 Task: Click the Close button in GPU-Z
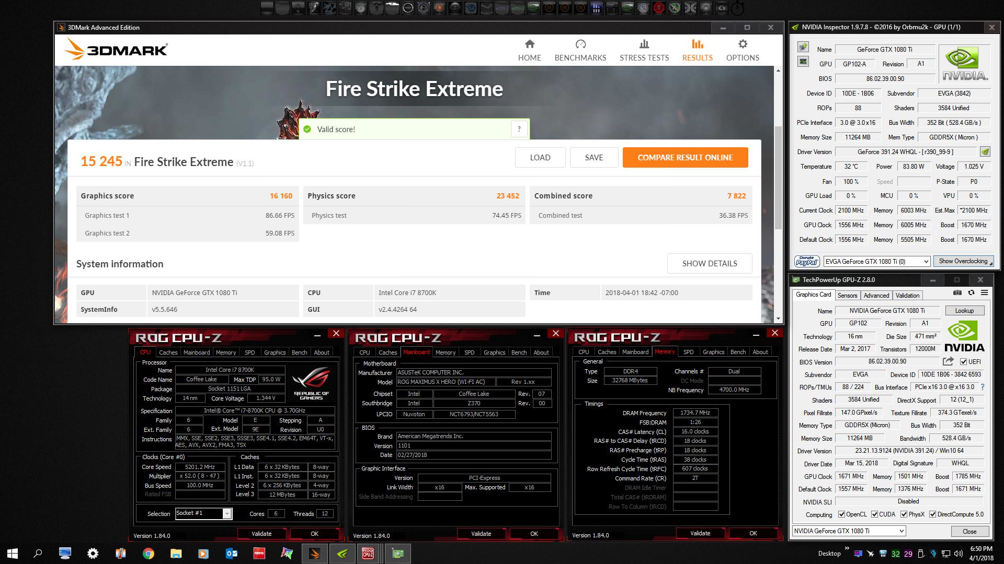(x=969, y=531)
